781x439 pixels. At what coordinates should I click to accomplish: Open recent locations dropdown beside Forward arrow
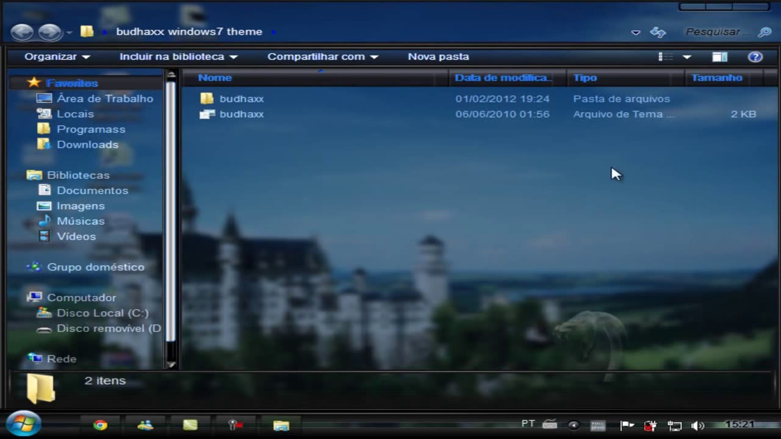click(x=70, y=32)
